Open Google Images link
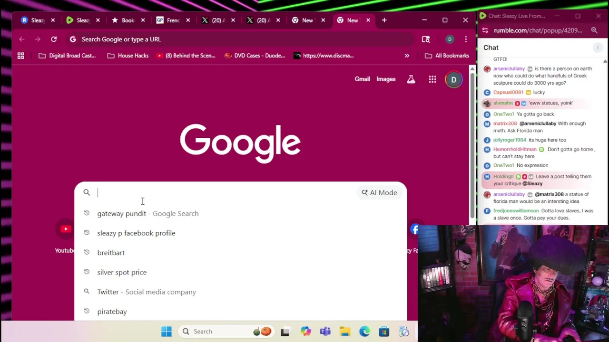The height and width of the screenshot is (342, 609). (386, 79)
